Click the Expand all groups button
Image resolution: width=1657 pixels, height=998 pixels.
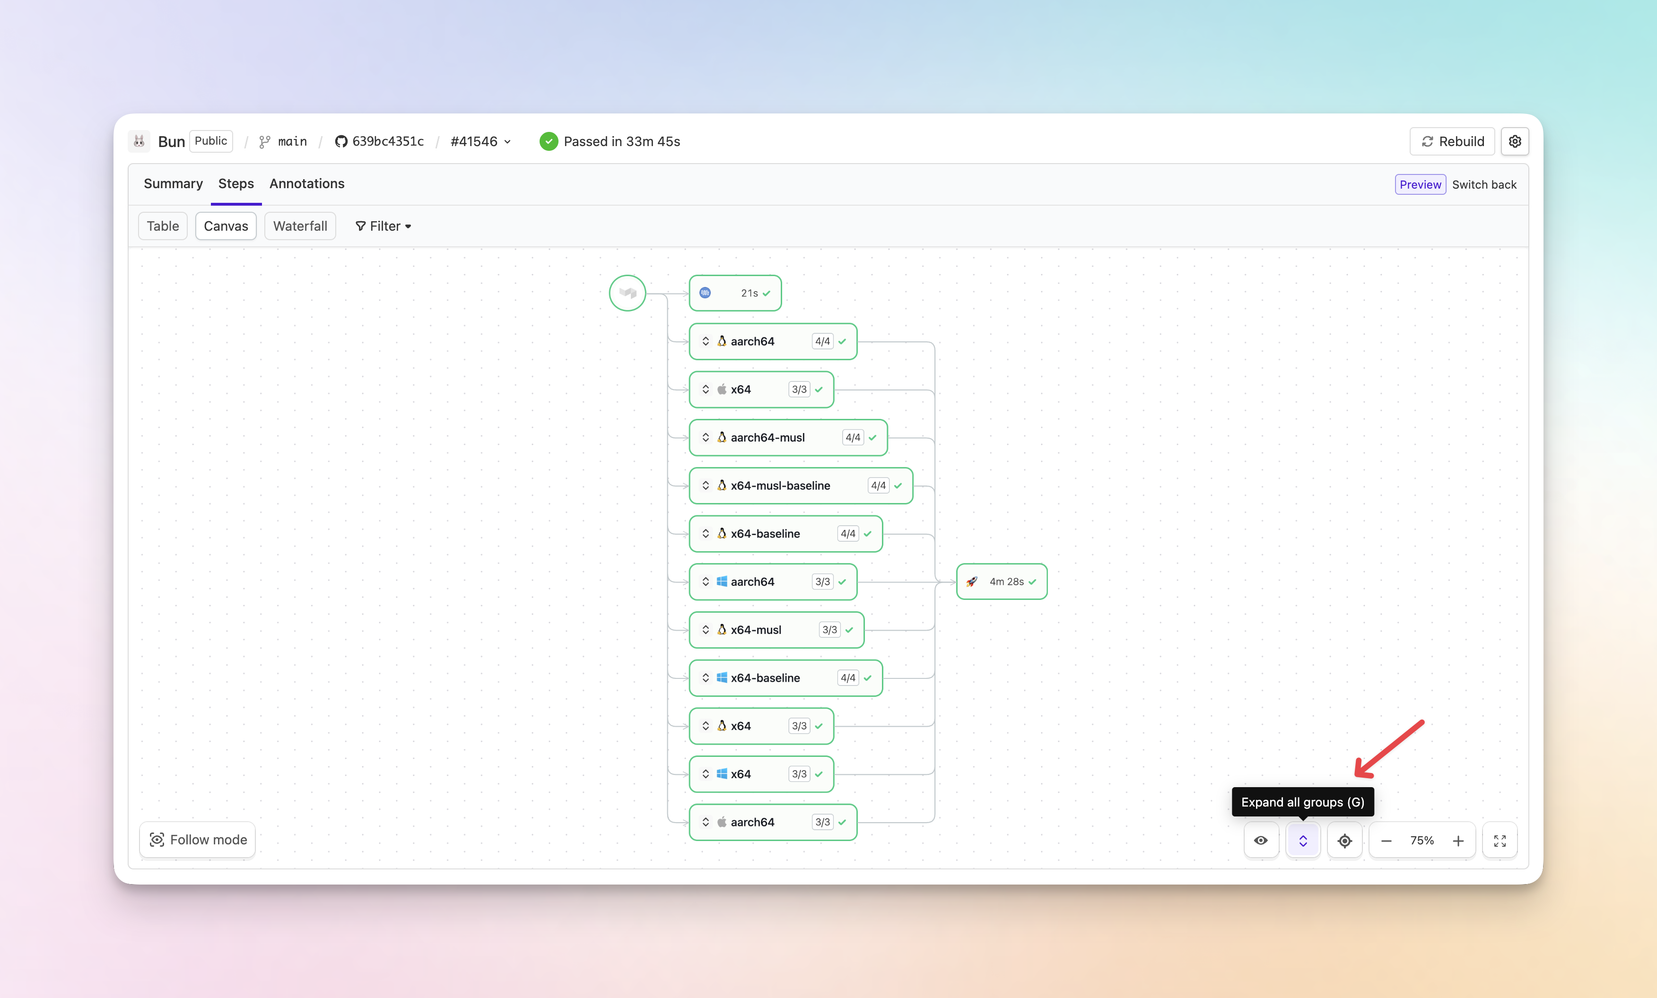click(x=1303, y=840)
